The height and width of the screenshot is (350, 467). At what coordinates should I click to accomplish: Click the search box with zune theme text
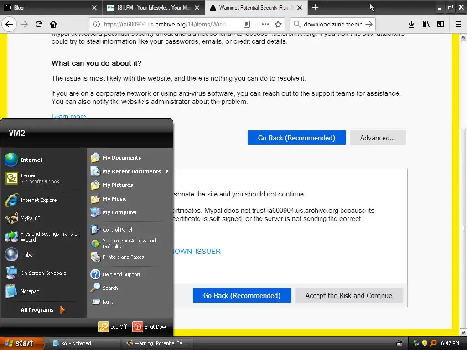pos(332,24)
